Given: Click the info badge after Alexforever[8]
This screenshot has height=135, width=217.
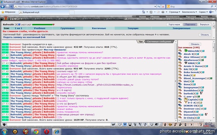Looking at the screenshot, I should (203, 60).
